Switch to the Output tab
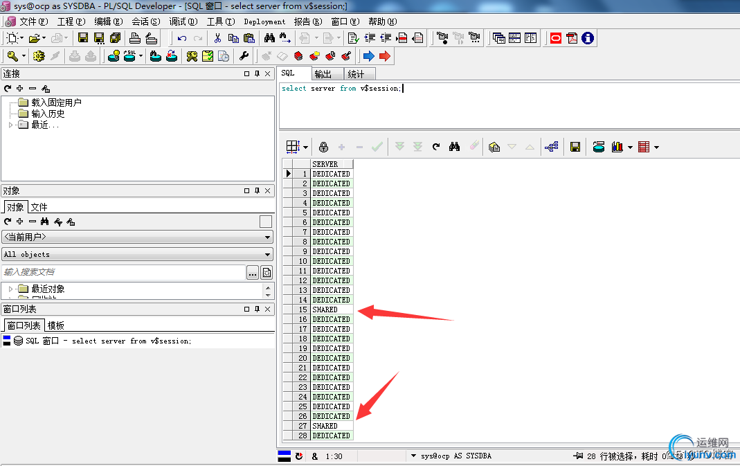The width and height of the screenshot is (740, 466). 323,74
